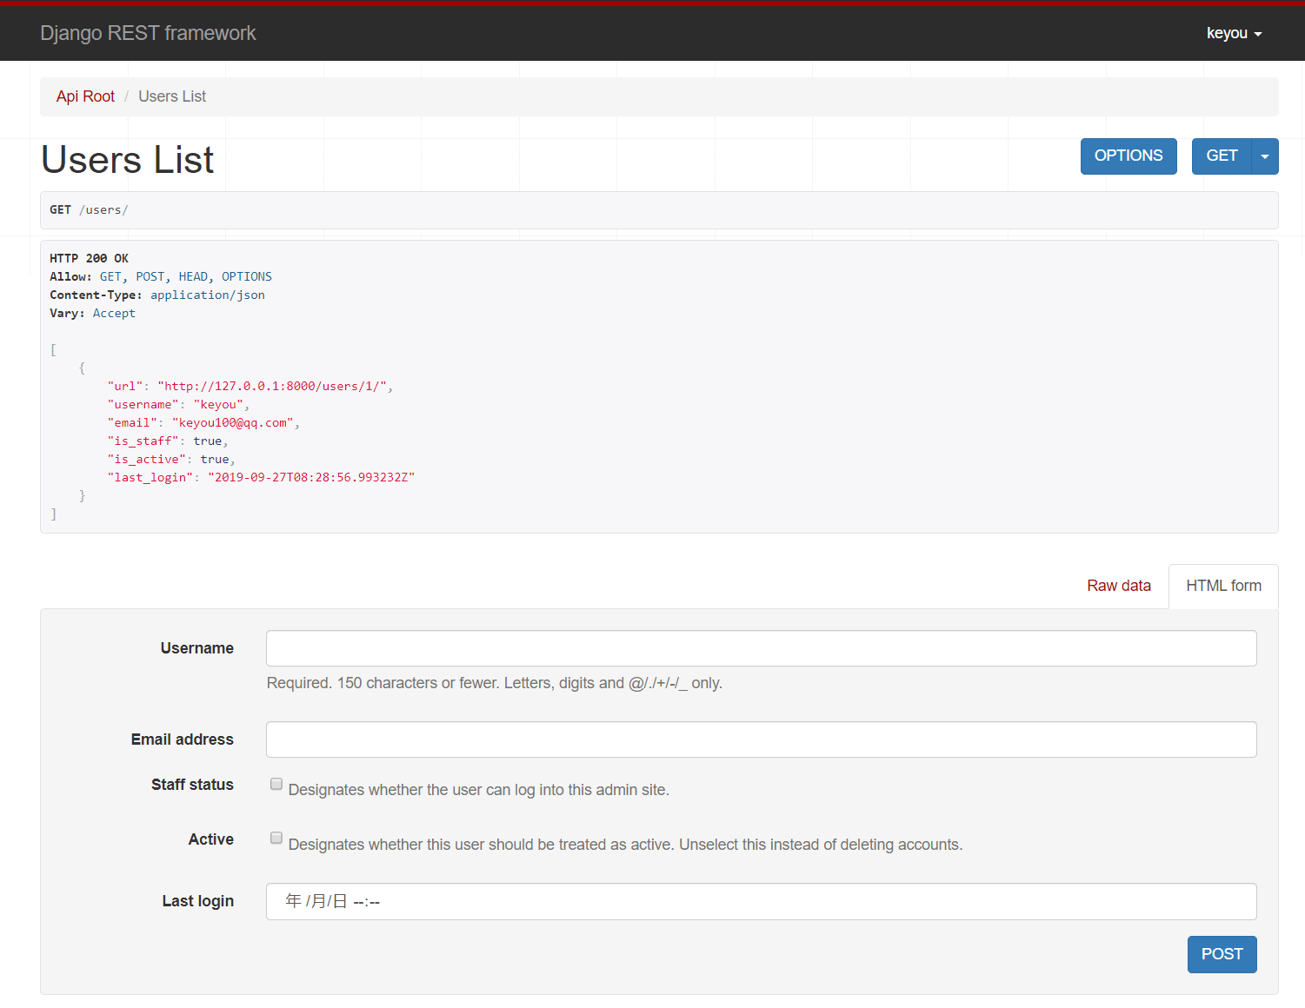The width and height of the screenshot is (1305, 1008).
Task: Click the Users List page heading
Action: point(127,160)
